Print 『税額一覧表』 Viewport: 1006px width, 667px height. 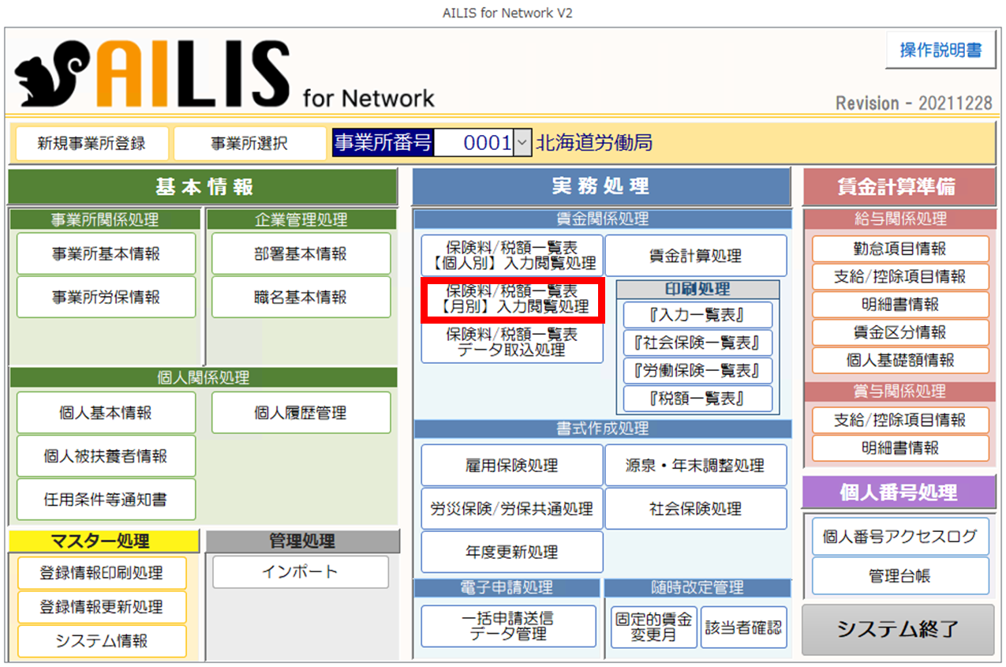coord(697,399)
